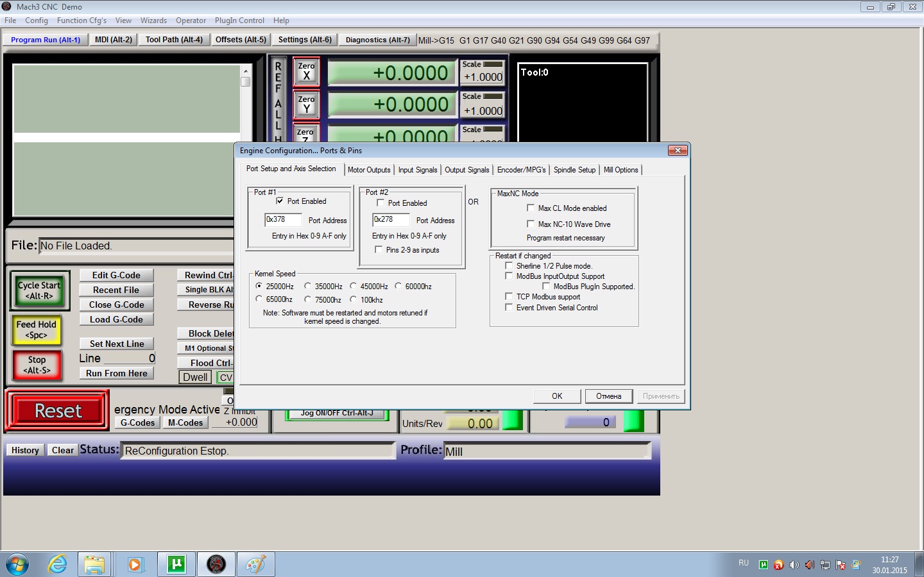The width and height of the screenshot is (924, 577).
Task: Enable Port #2 Port Enabled checkbox
Action: pos(381,203)
